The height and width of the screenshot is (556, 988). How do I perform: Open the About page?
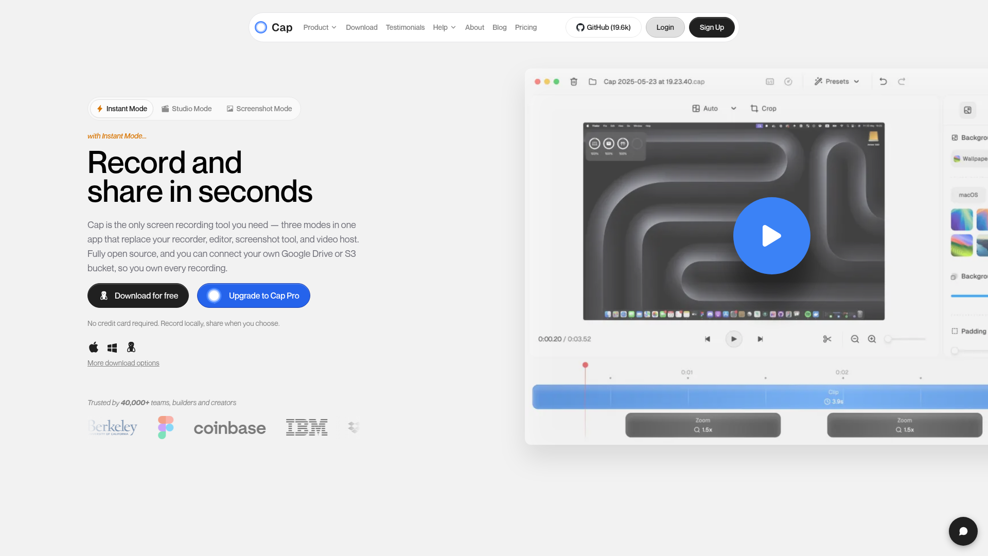474,27
